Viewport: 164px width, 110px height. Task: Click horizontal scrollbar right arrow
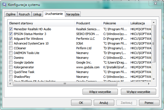point(149,84)
